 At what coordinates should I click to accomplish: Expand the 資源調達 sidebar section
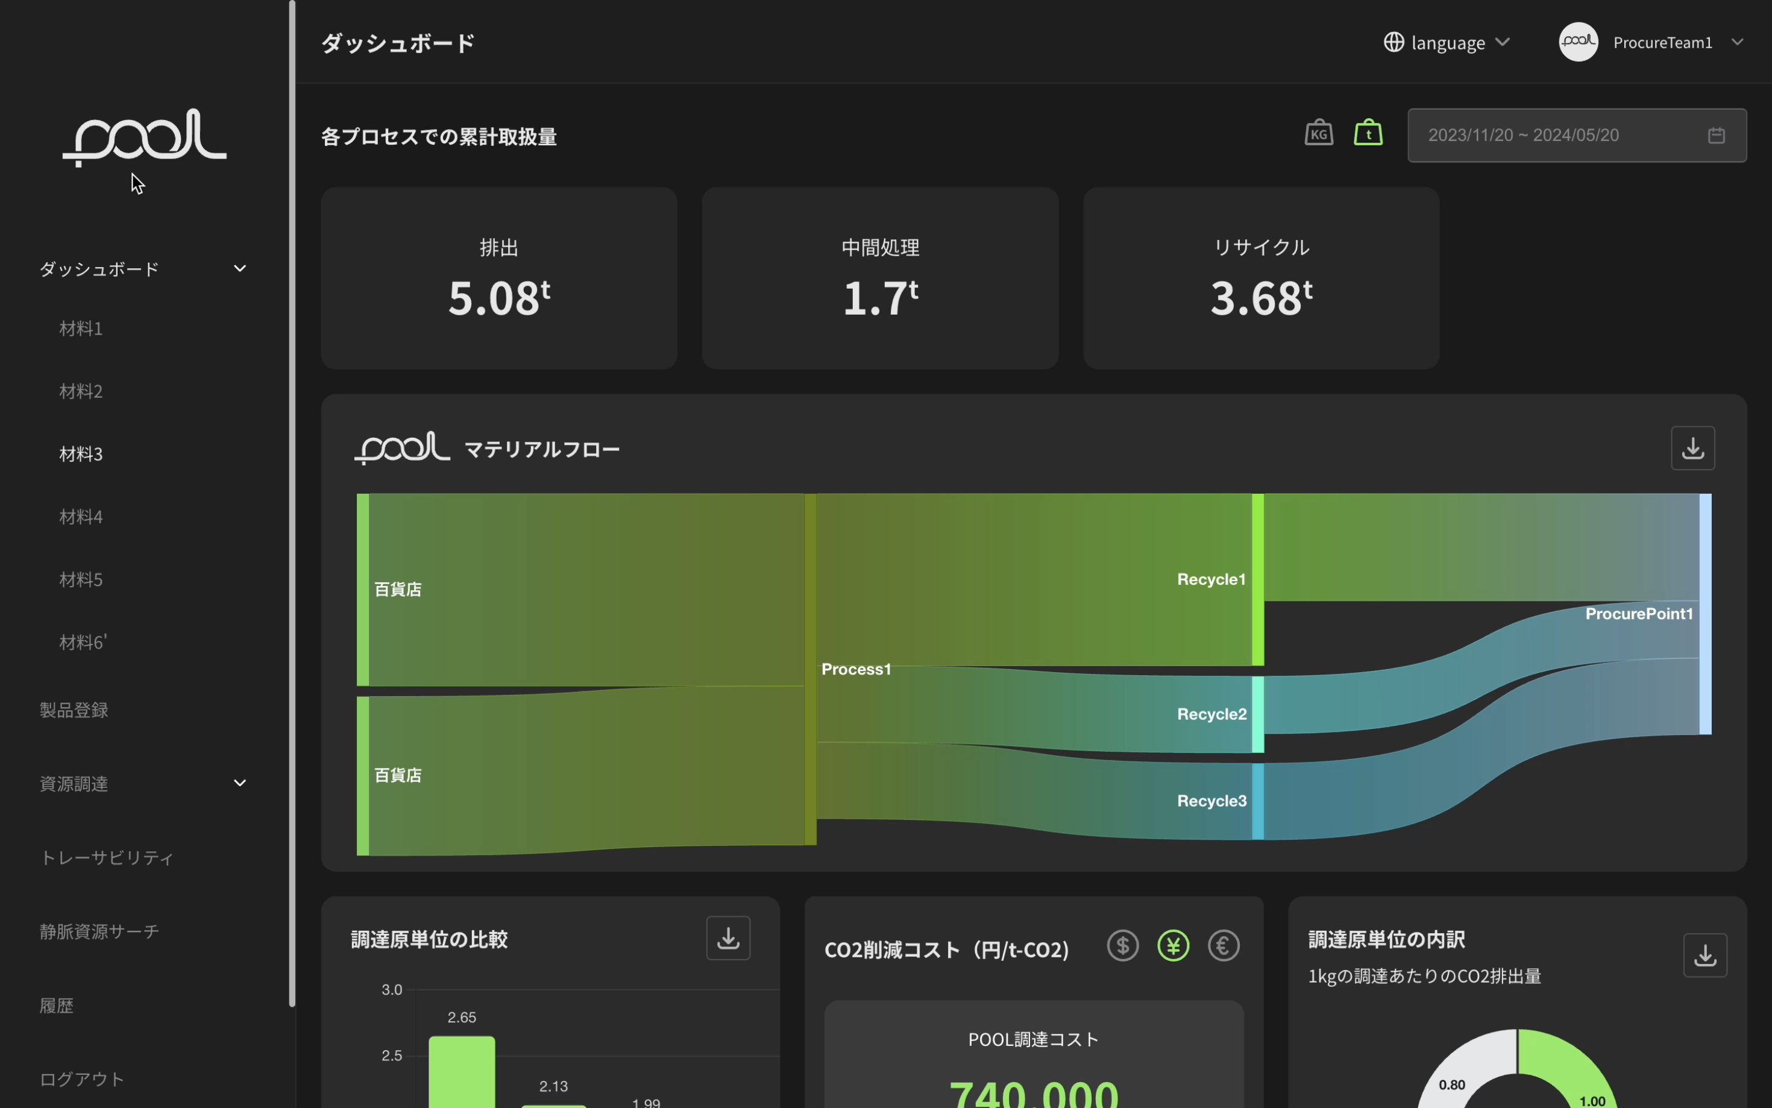[239, 783]
